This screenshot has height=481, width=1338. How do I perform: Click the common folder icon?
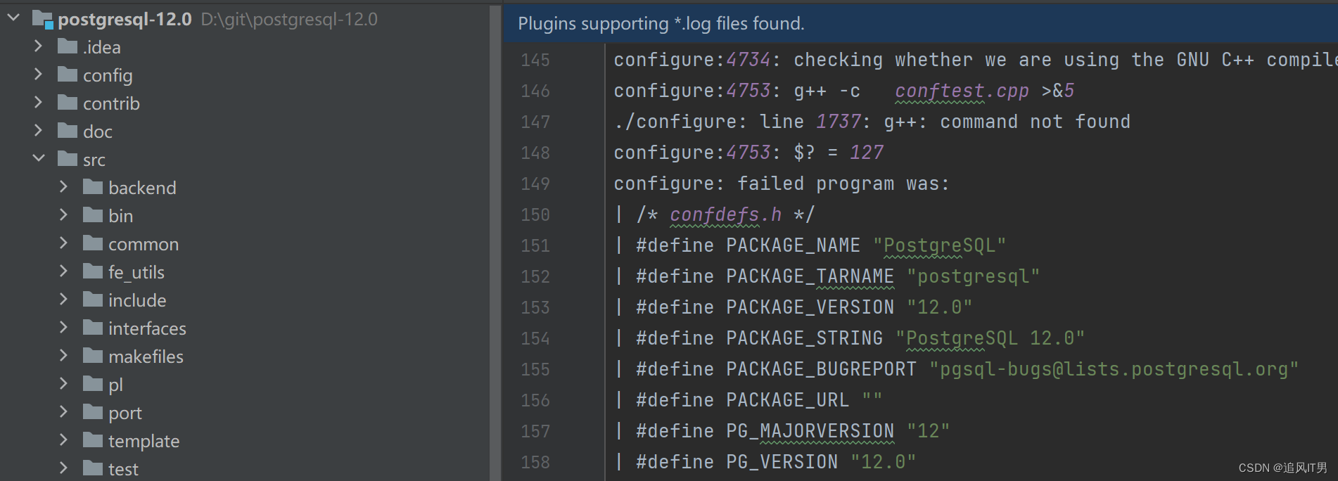93,243
